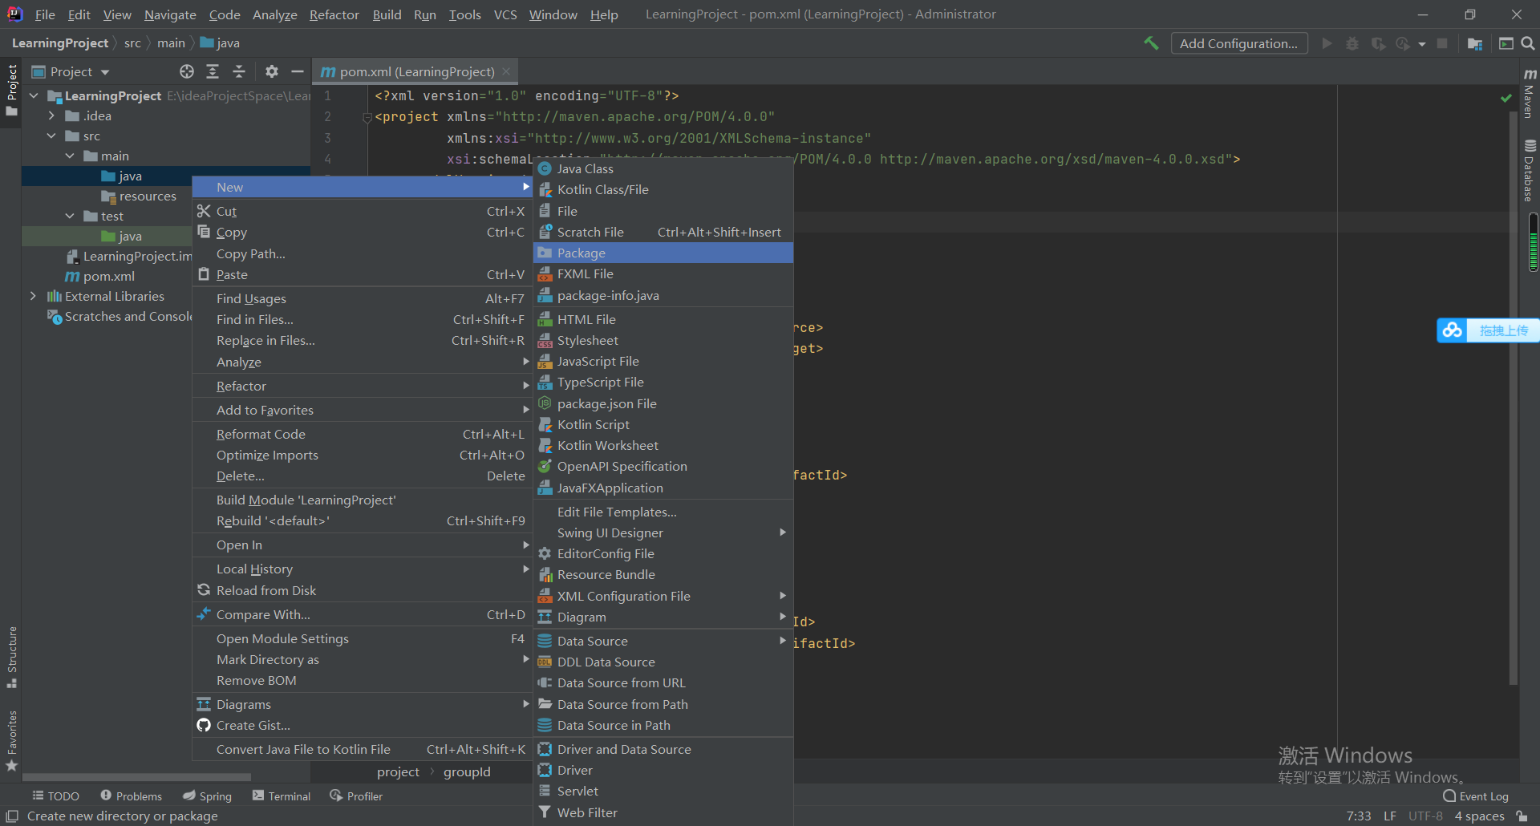Viewport: 1540px width, 826px height.
Task: Click the Search Everywhere magnifier icon
Action: pos(1528,43)
